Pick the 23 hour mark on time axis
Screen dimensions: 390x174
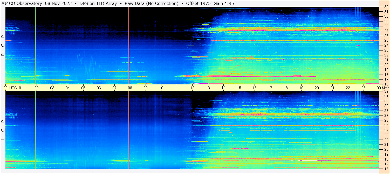(x=364, y=88)
